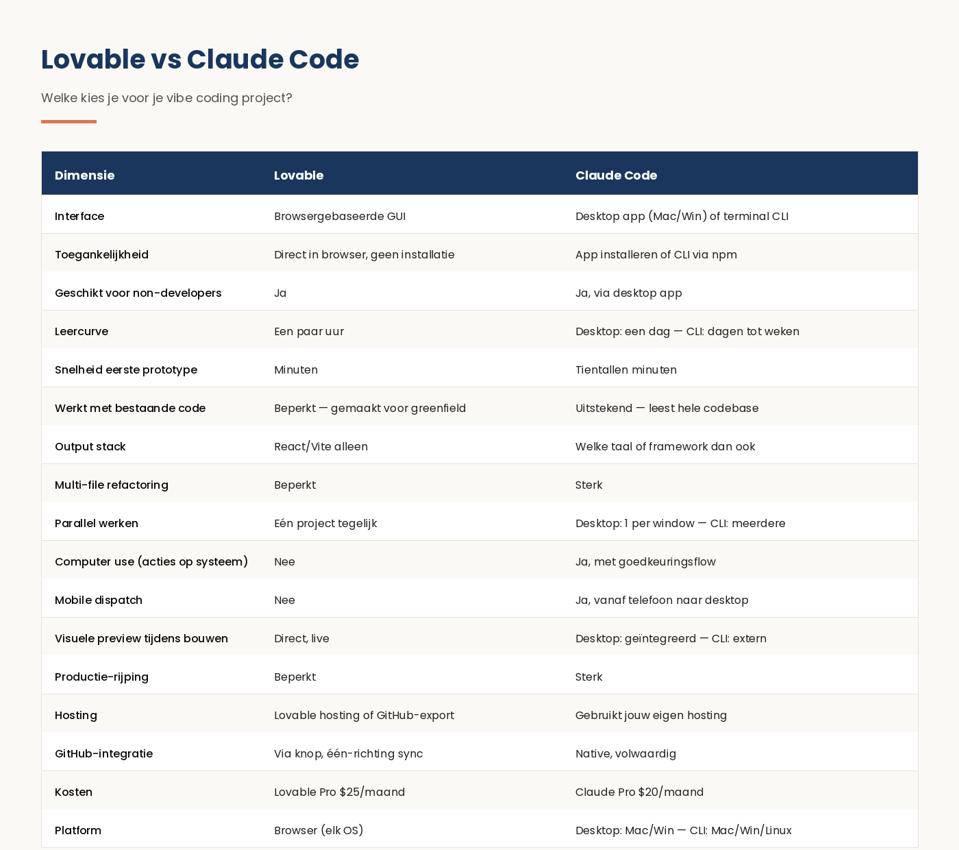The image size is (959, 850).
Task: Select the 'Productie-rijping' row label
Action: click(x=101, y=677)
